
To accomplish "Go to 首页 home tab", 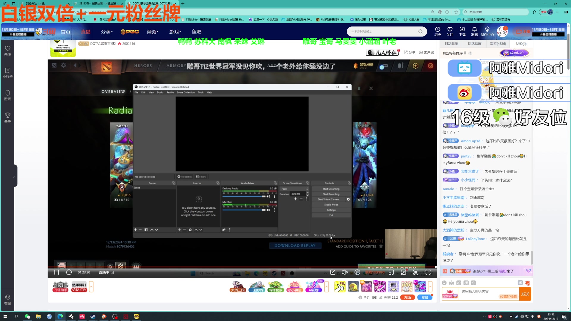I will tap(65, 32).
